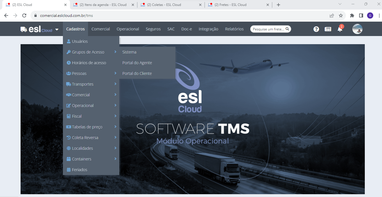
Task: Switch to the Fretes browser tab
Action: (238, 5)
